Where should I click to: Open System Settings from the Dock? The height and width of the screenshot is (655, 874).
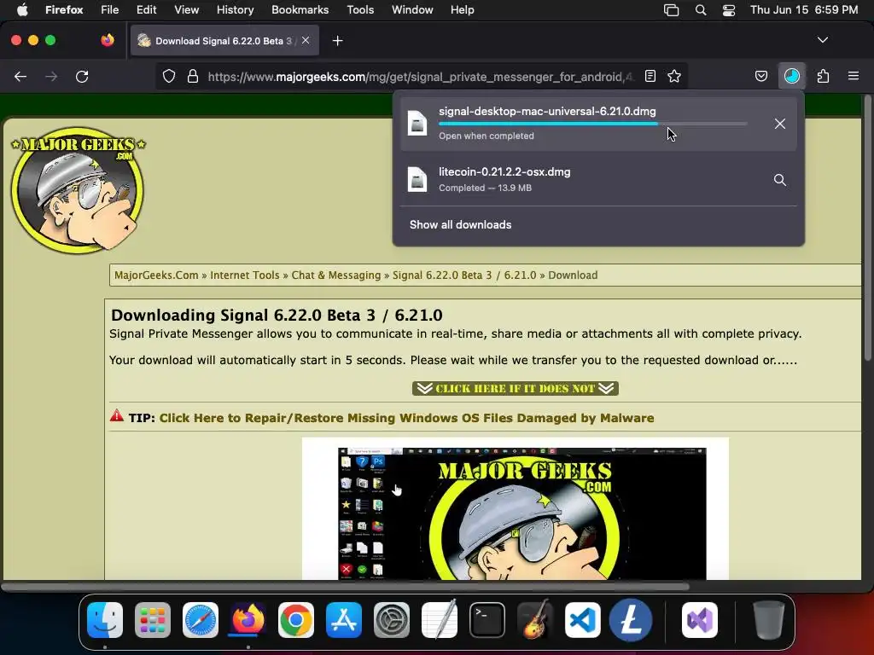point(392,620)
